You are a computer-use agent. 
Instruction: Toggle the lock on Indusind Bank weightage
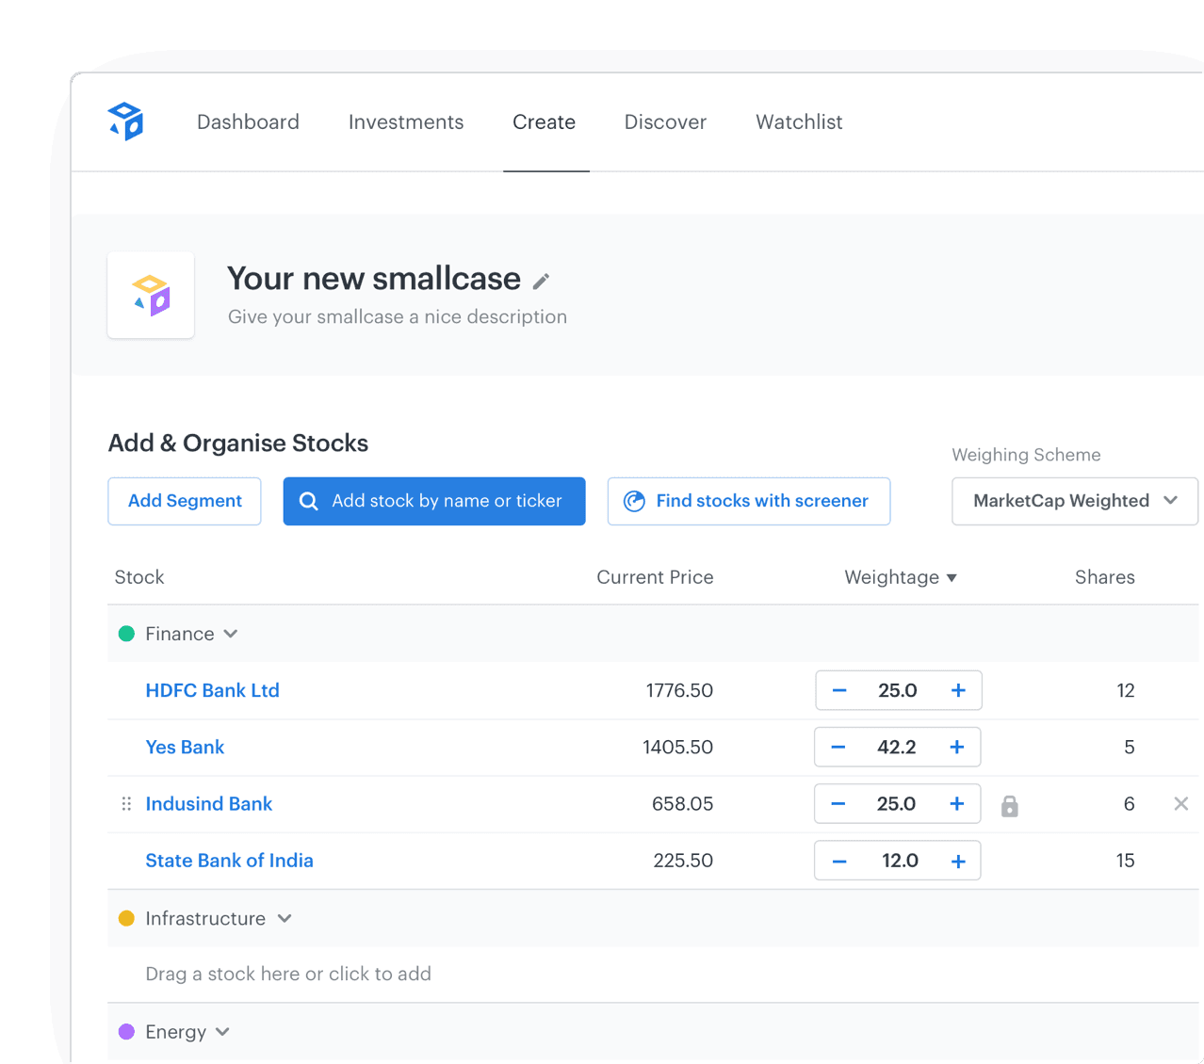1009,805
